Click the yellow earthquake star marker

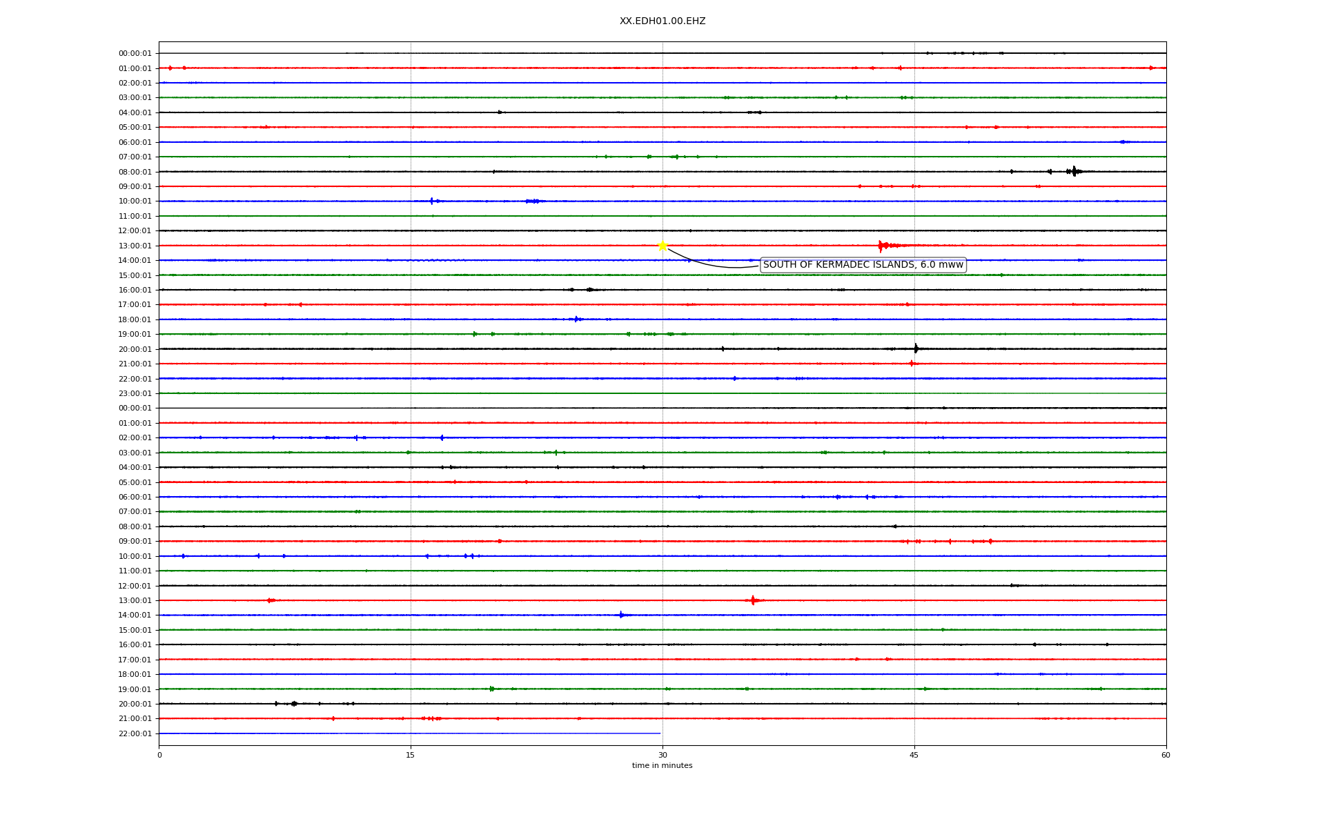point(662,246)
